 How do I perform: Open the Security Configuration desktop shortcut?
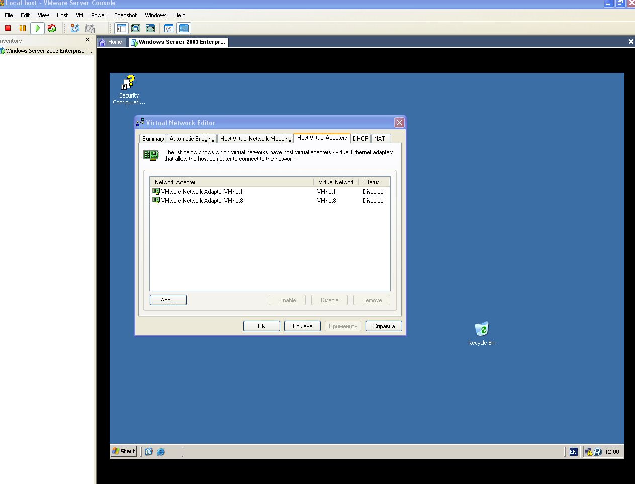click(x=129, y=90)
